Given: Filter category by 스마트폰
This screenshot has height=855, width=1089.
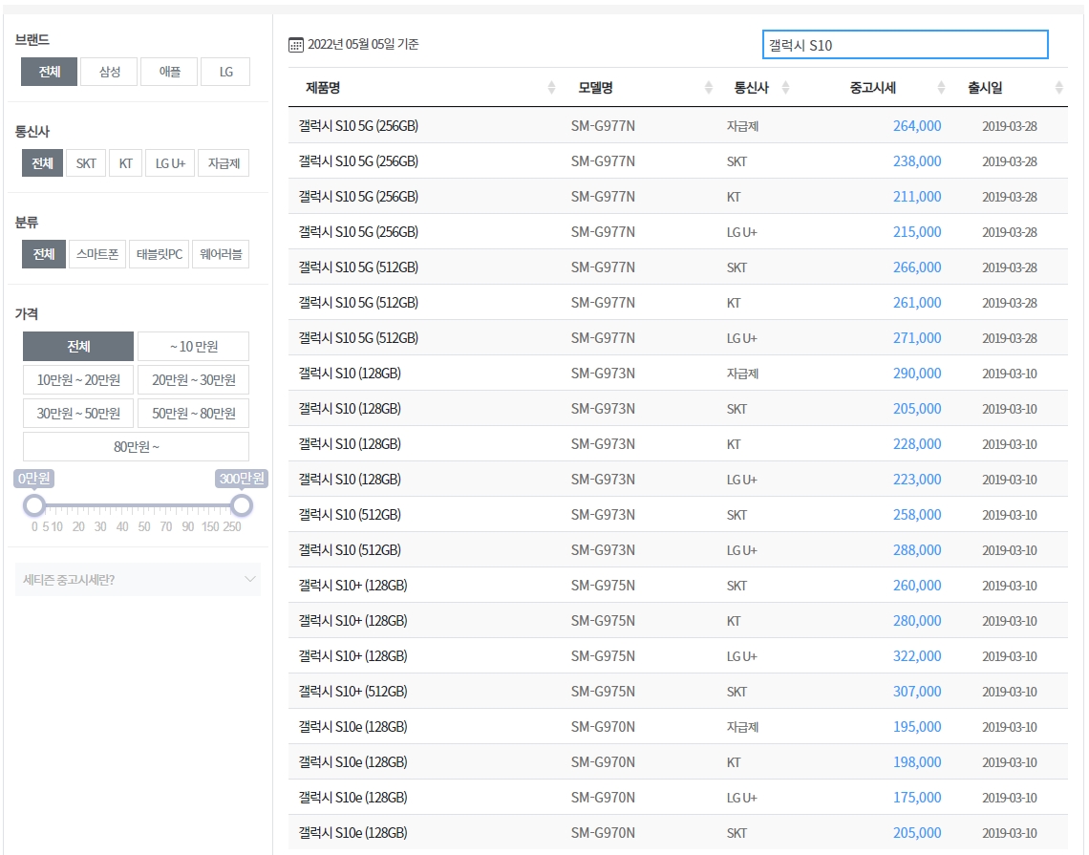Looking at the screenshot, I should pos(97,254).
